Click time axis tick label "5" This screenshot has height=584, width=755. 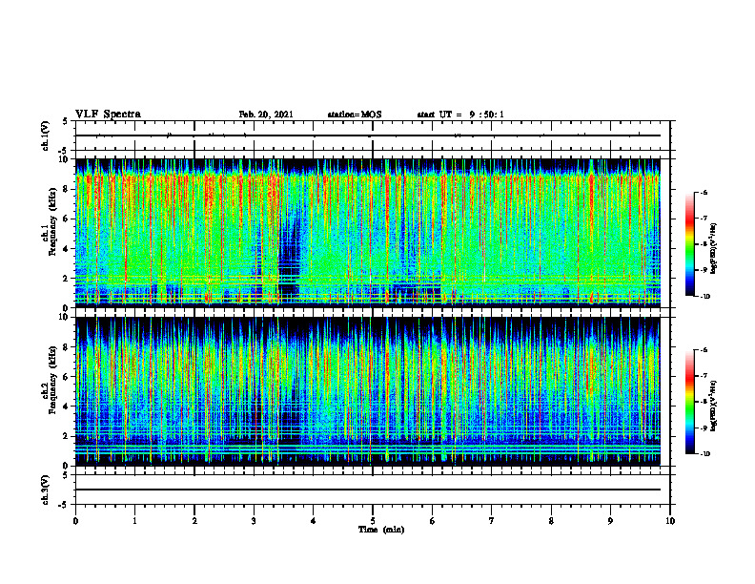[x=373, y=521]
